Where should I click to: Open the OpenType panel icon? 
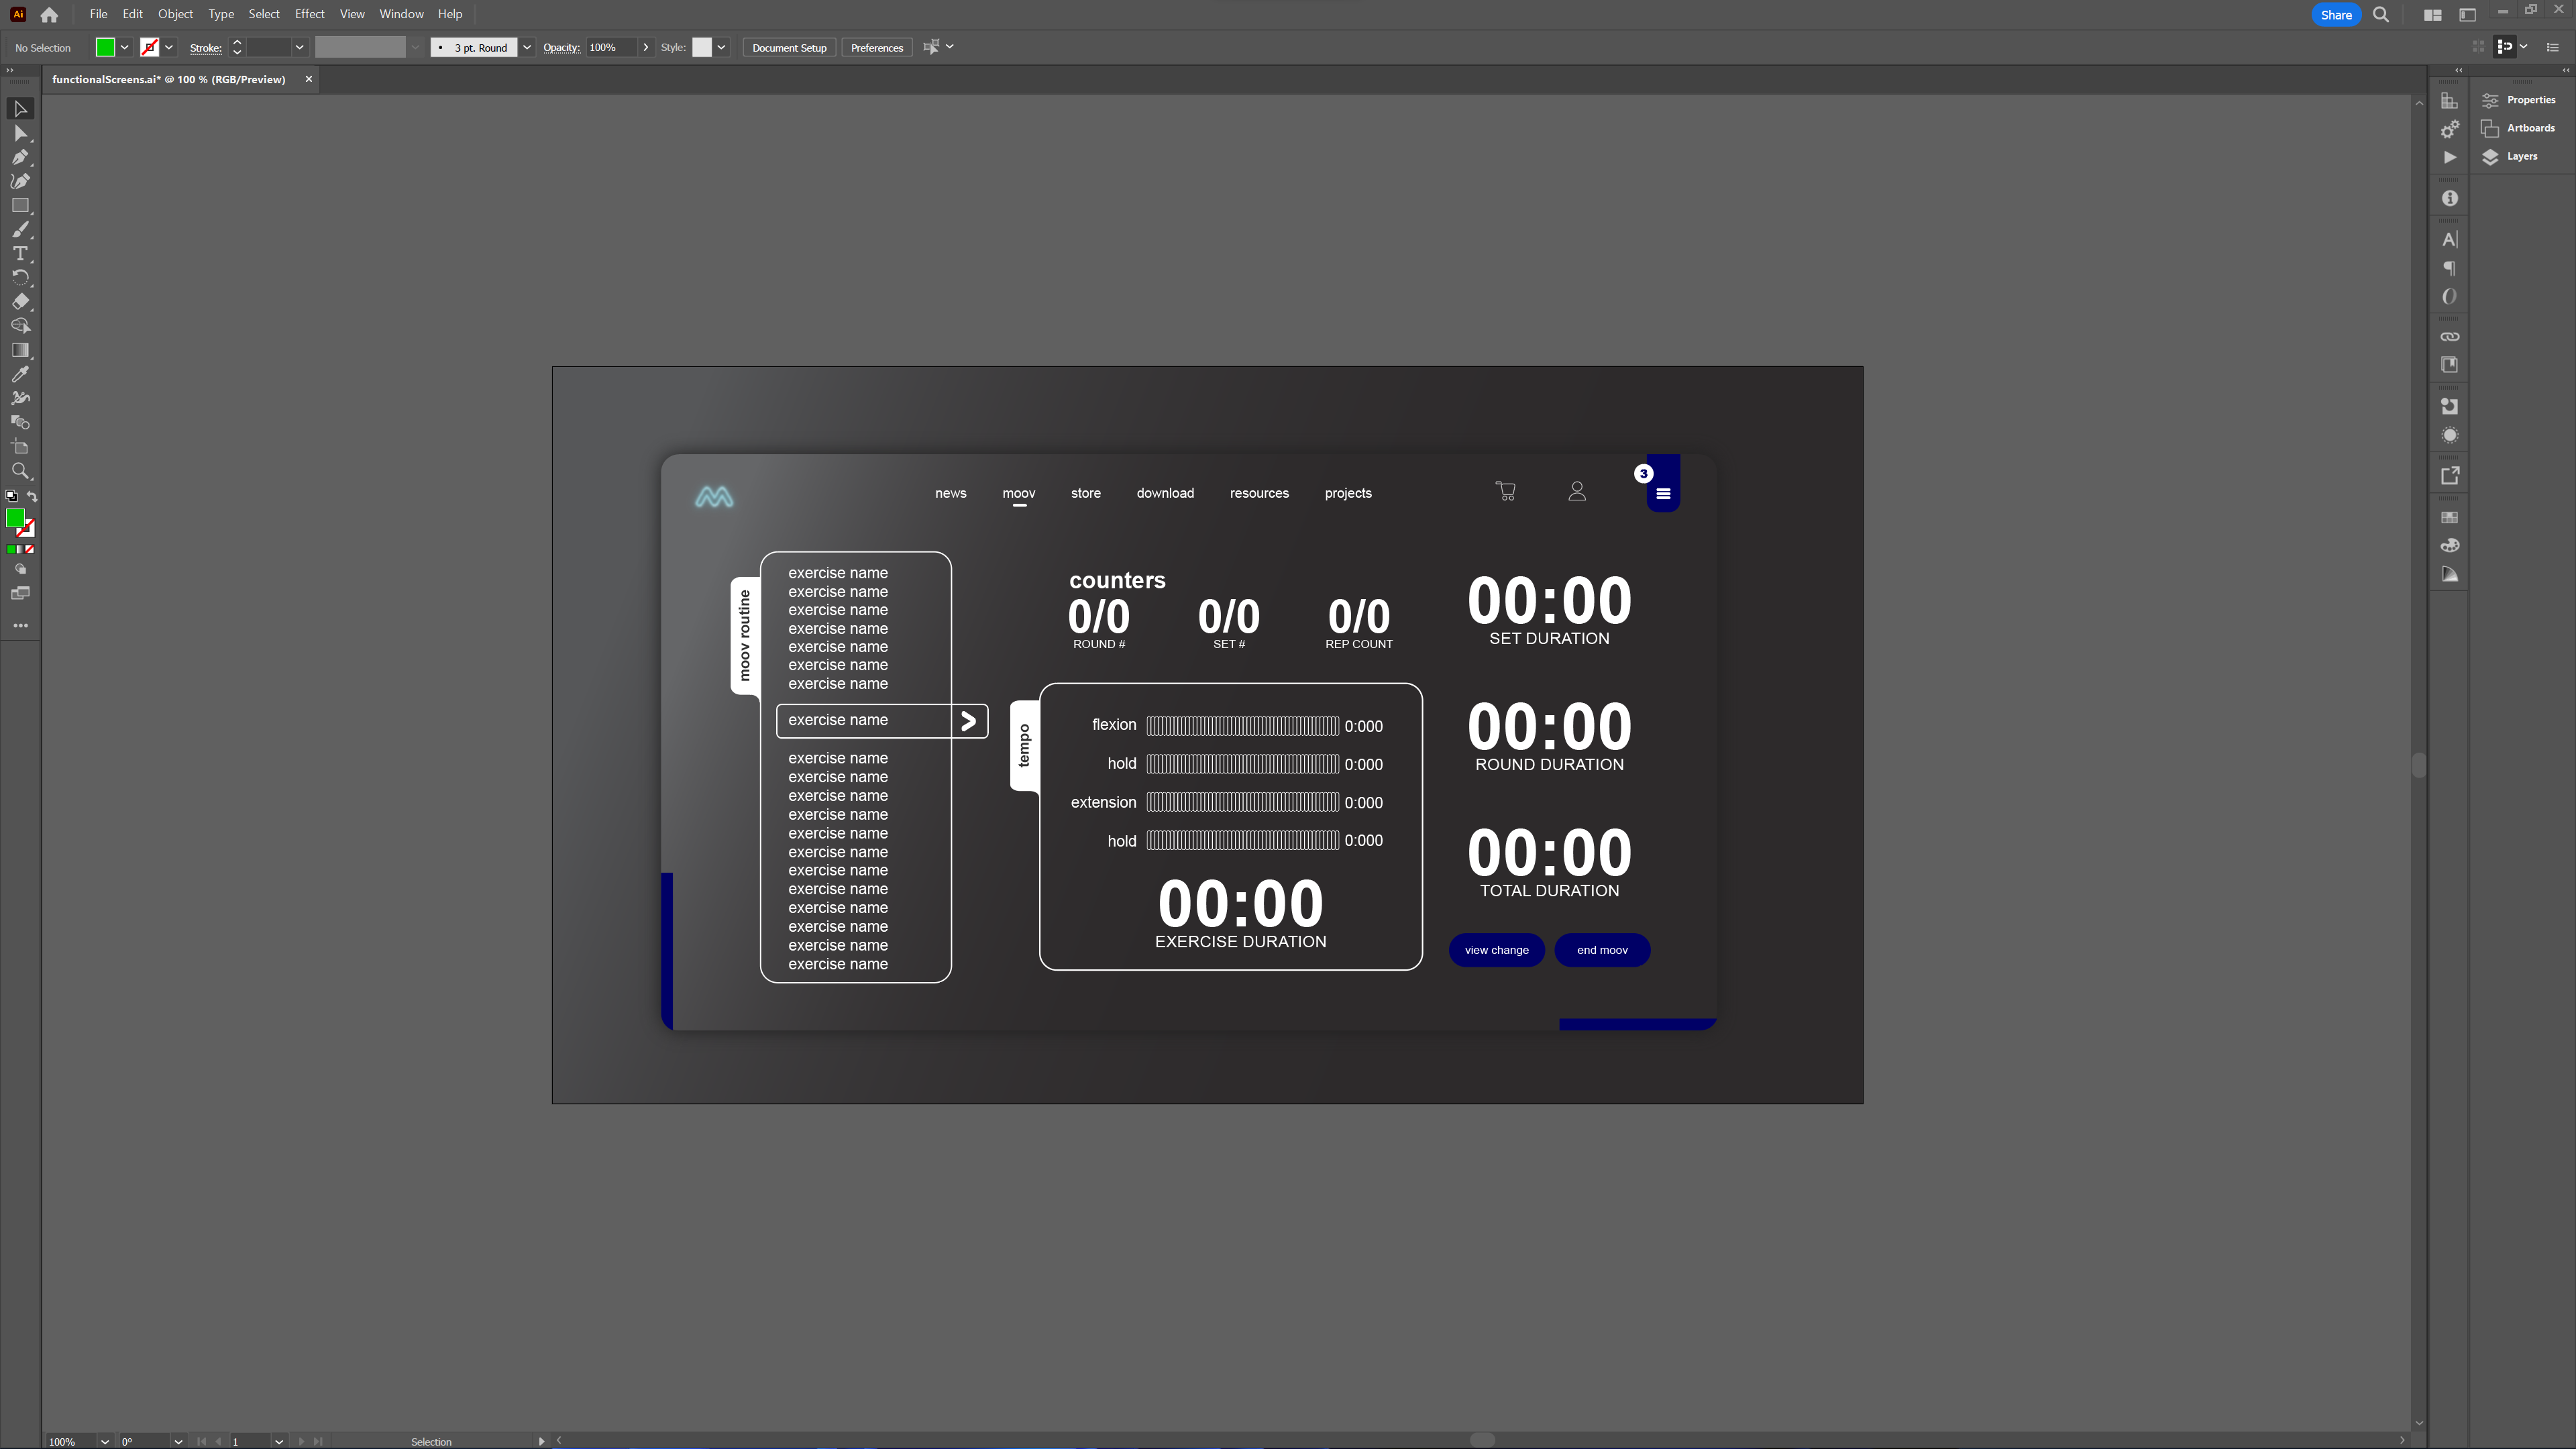2449,296
